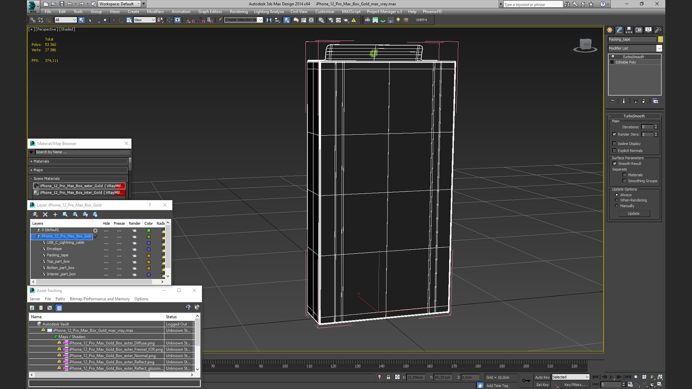The width and height of the screenshot is (692, 389).
Task: Open the Utilities hammer panel tab
Action: [658, 30]
